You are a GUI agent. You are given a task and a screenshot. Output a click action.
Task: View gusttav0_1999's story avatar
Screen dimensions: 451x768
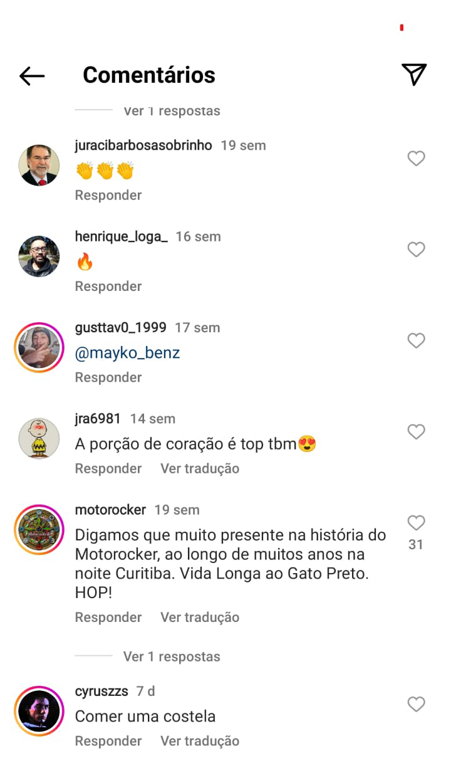39,347
